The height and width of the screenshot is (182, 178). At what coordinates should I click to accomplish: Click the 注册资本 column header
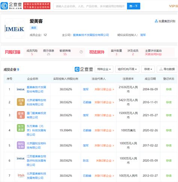(128, 79)
